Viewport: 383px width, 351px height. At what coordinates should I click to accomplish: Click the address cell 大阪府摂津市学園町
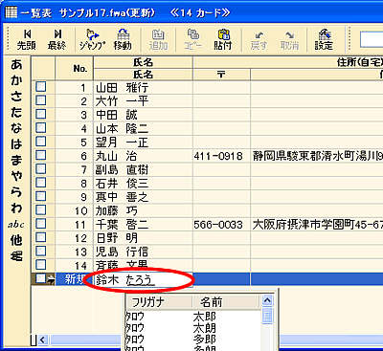tap(317, 225)
